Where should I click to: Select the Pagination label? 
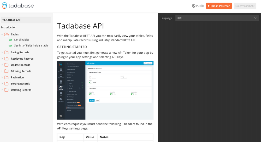17,77
